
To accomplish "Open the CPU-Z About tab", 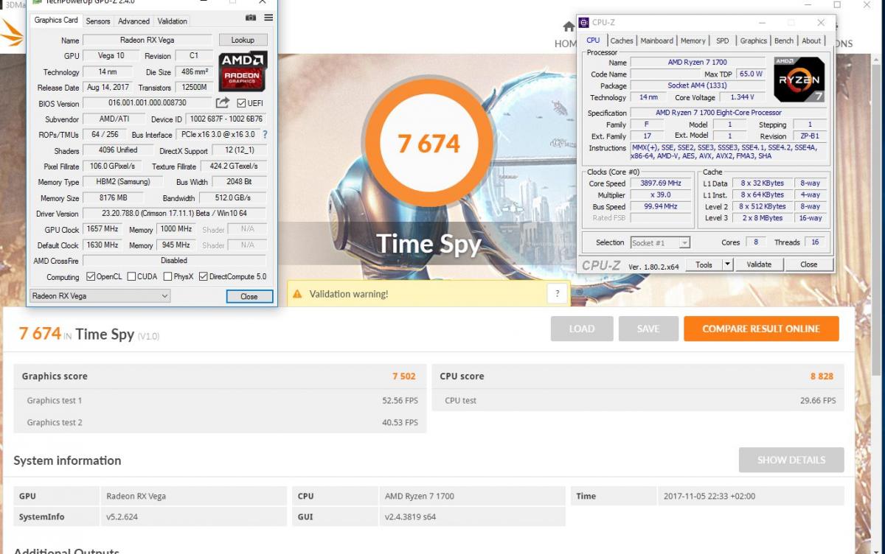I will pos(811,41).
